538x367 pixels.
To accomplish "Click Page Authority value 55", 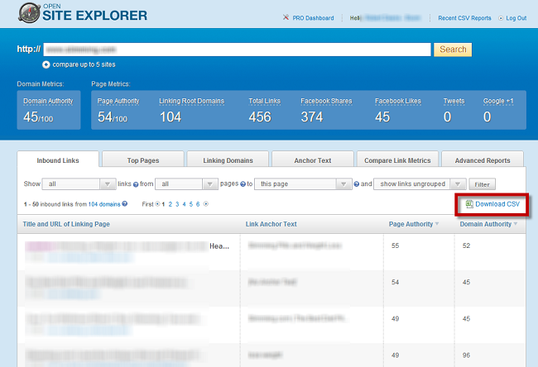I will coord(396,245).
